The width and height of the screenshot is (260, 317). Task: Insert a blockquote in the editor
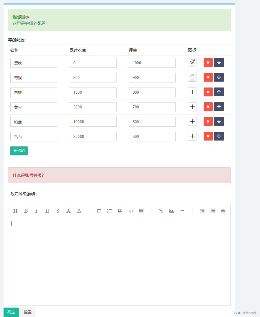(x=120, y=211)
